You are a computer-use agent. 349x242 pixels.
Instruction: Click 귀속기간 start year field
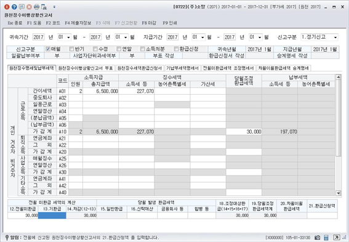(39, 37)
